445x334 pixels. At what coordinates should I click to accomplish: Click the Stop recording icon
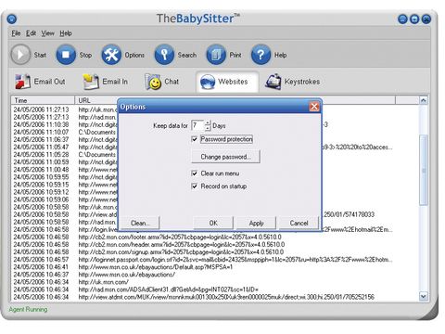66,55
